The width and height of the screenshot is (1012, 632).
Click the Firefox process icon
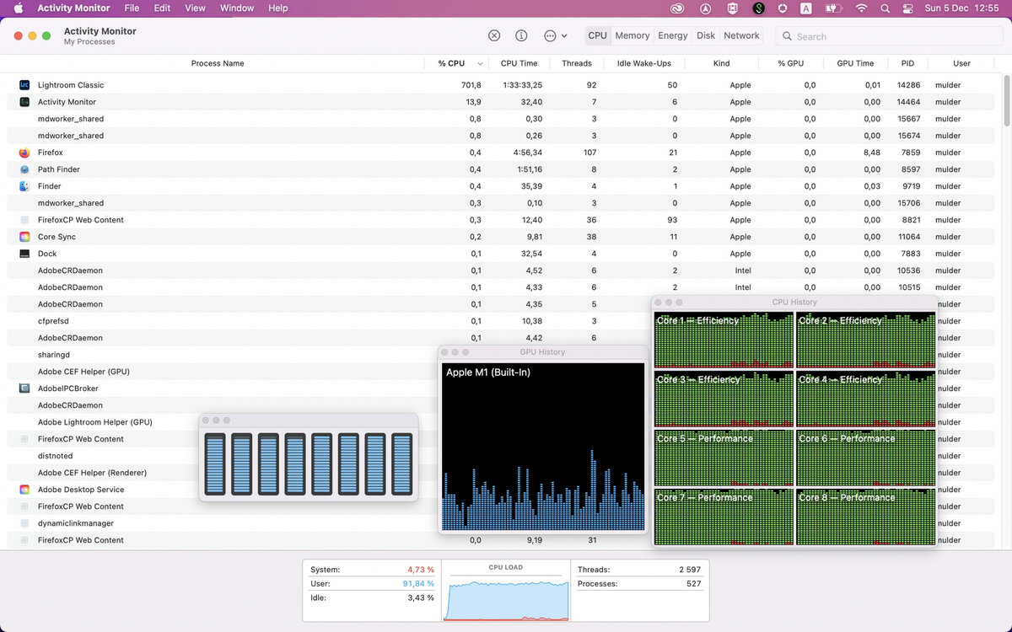(x=24, y=153)
